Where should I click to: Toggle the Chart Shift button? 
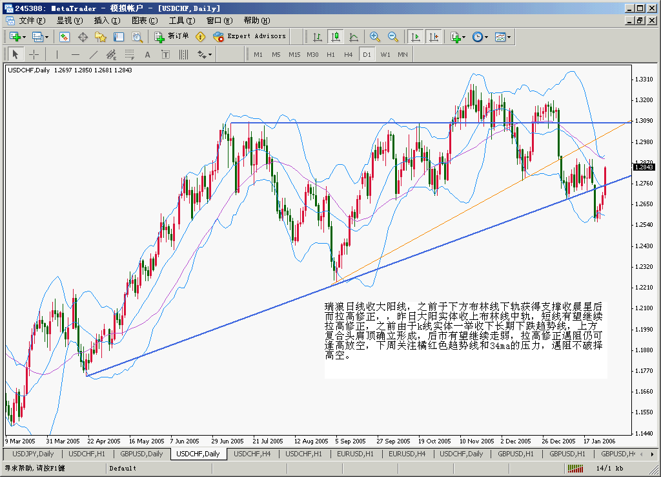pyautogui.click(x=433, y=37)
